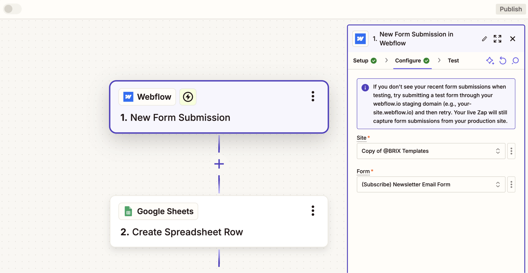Open the three-dot menu on Webflow step
This screenshot has width=528, height=273.
313,96
